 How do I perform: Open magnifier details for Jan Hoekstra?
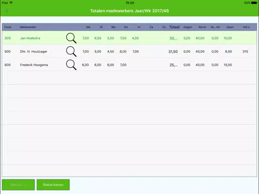[x=71, y=38]
